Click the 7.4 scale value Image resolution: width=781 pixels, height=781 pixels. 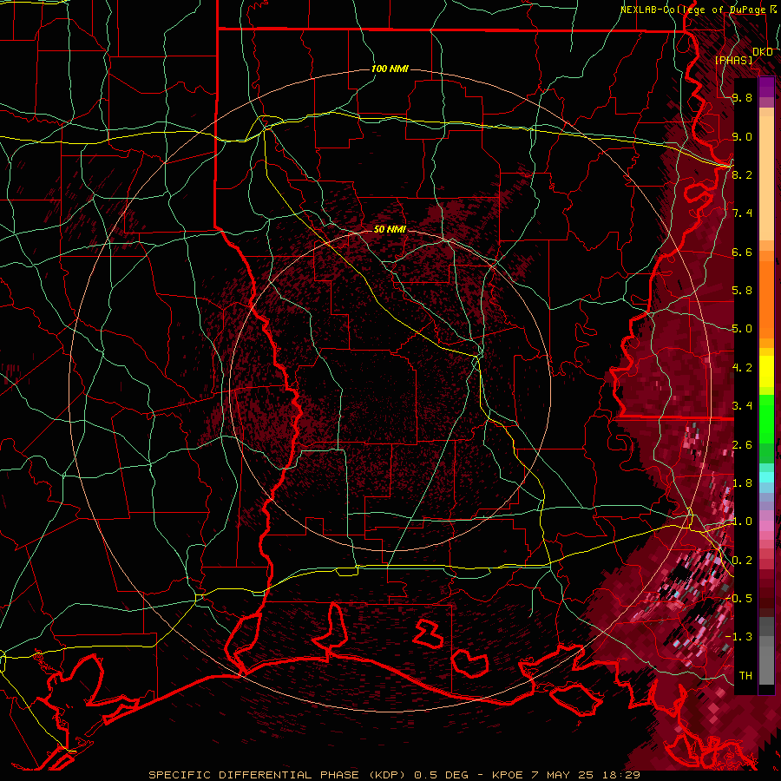(742, 213)
